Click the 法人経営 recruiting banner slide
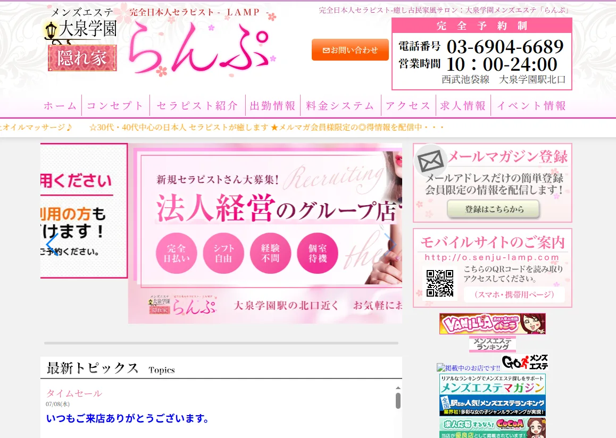 coord(265,233)
